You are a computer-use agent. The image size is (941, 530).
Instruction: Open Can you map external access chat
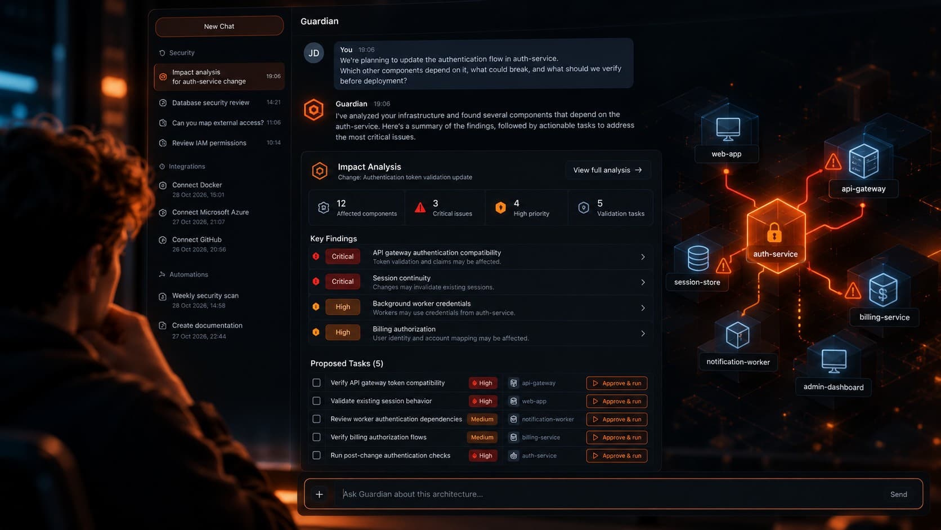(x=219, y=123)
